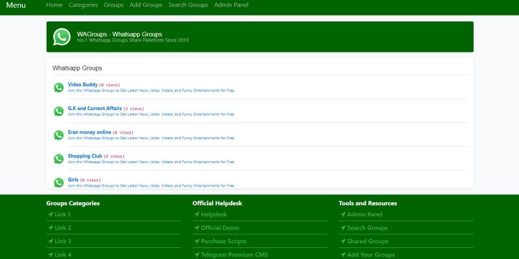The image size is (519, 259).
Task: Select Add Groups in the navbar
Action: click(x=146, y=5)
